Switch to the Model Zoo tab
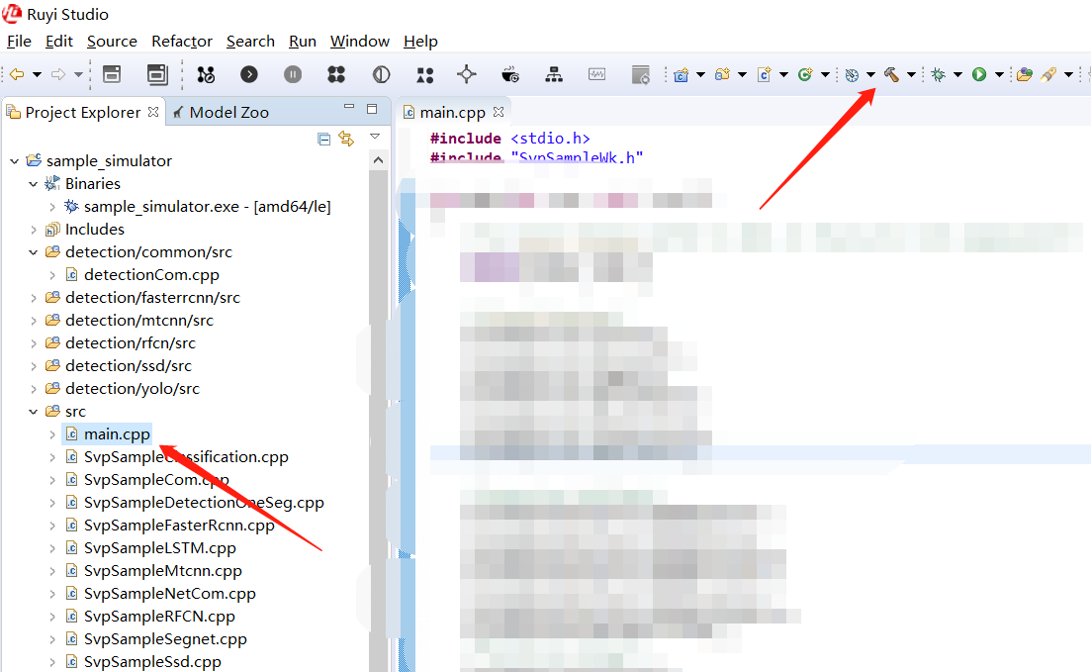 pyautogui.click(x=221, y=112)
